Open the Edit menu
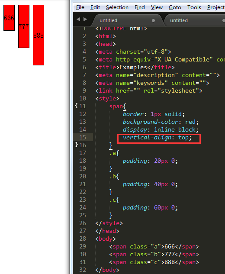This screenshot has width=225, height=274. [x=95, y=7]
